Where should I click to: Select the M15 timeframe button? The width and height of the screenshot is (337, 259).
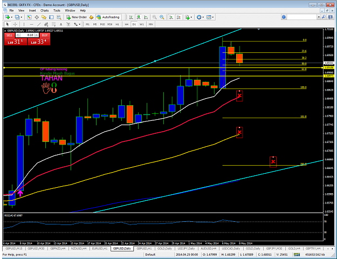coord(102,24)
